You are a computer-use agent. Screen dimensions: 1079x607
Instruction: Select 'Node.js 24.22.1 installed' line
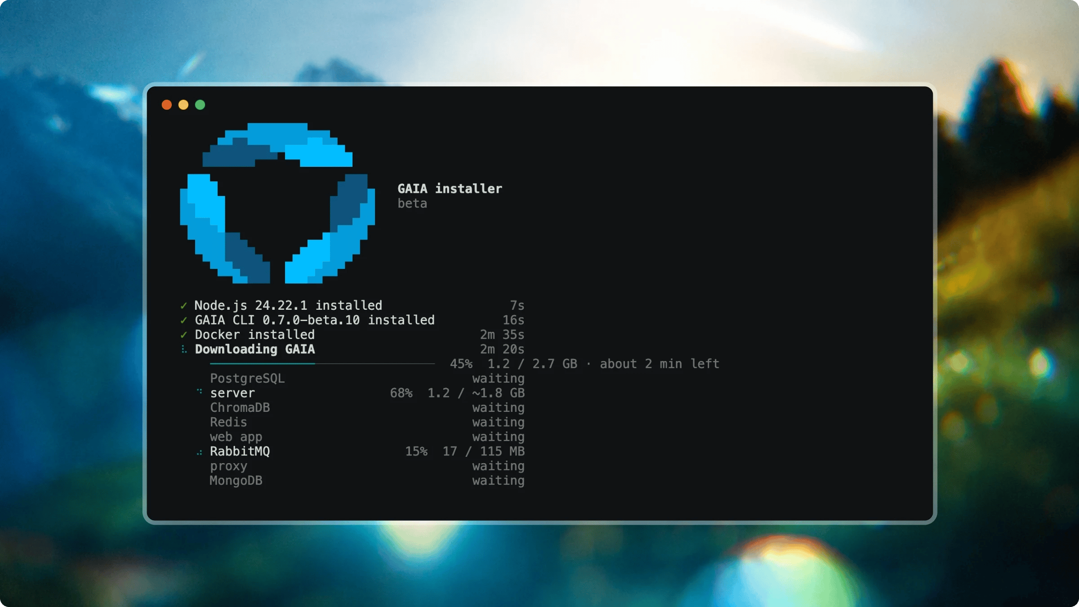tap(288, 306)
